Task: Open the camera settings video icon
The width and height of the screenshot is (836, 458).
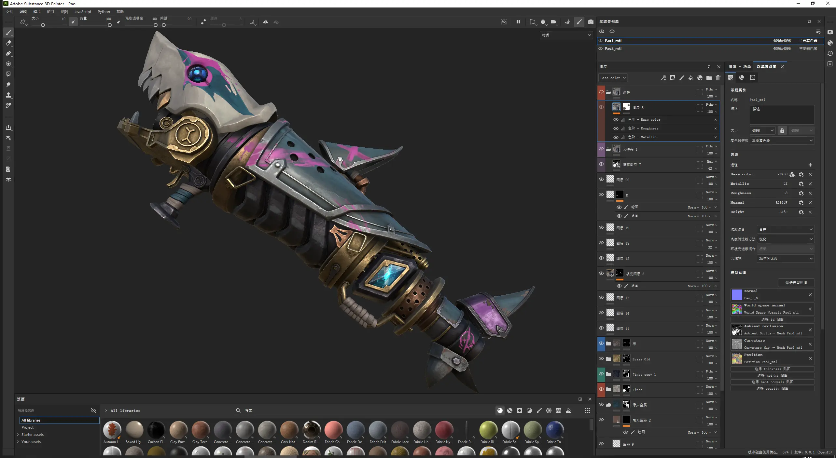Action: click(x=553, y=22)
